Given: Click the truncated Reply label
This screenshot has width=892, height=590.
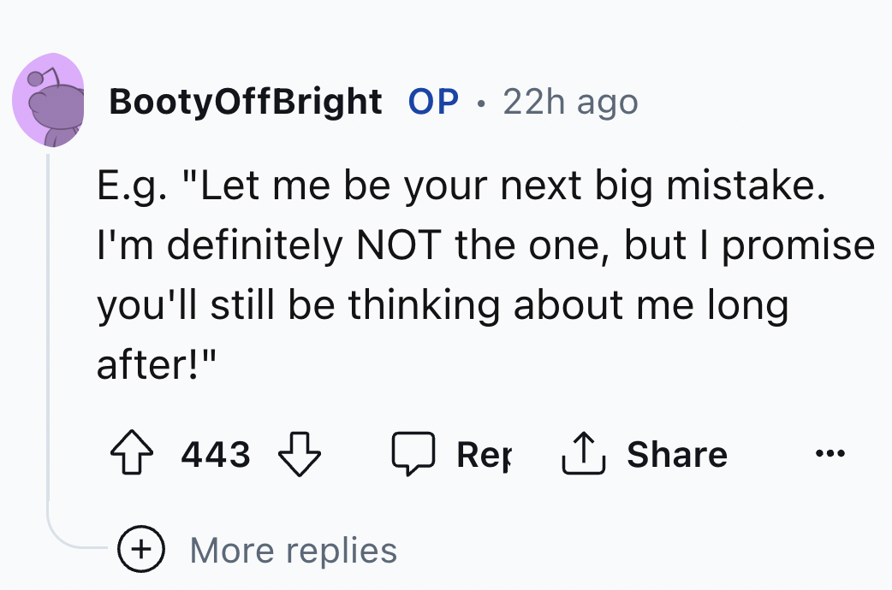Looking at the screenshot, I should (482, 454).
